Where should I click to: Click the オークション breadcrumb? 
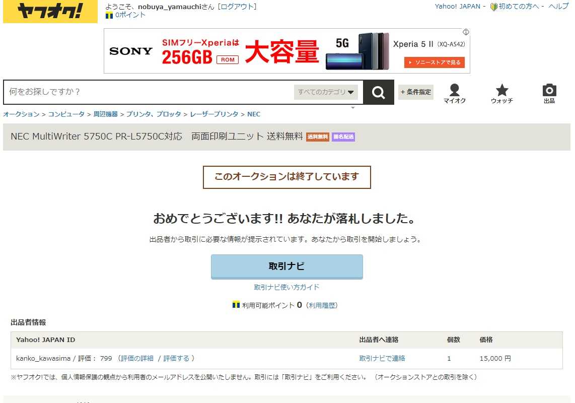click(x=21, y=114)
